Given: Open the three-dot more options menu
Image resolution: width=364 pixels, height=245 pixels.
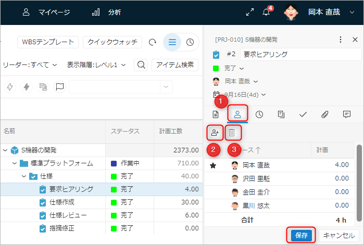Looking at the screenshot, I should pos(341,40).
